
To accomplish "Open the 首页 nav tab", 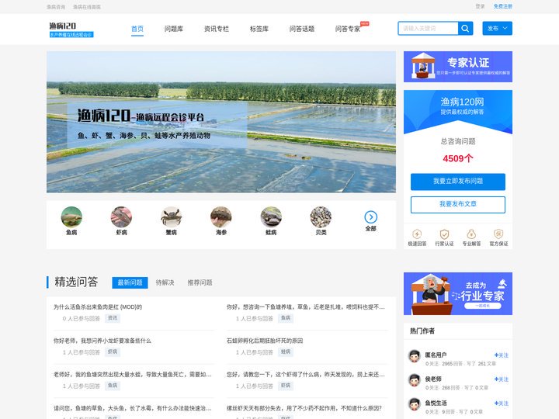I will pos(137,29).
